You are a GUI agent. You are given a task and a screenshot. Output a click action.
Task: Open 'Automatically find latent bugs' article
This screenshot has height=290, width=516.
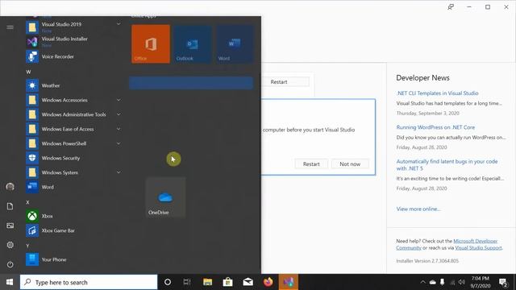[447, 164]
